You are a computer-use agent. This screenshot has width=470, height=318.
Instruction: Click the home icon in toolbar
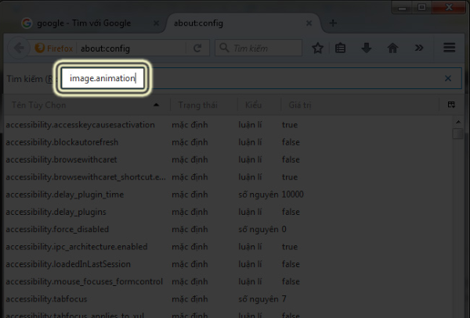392,48
